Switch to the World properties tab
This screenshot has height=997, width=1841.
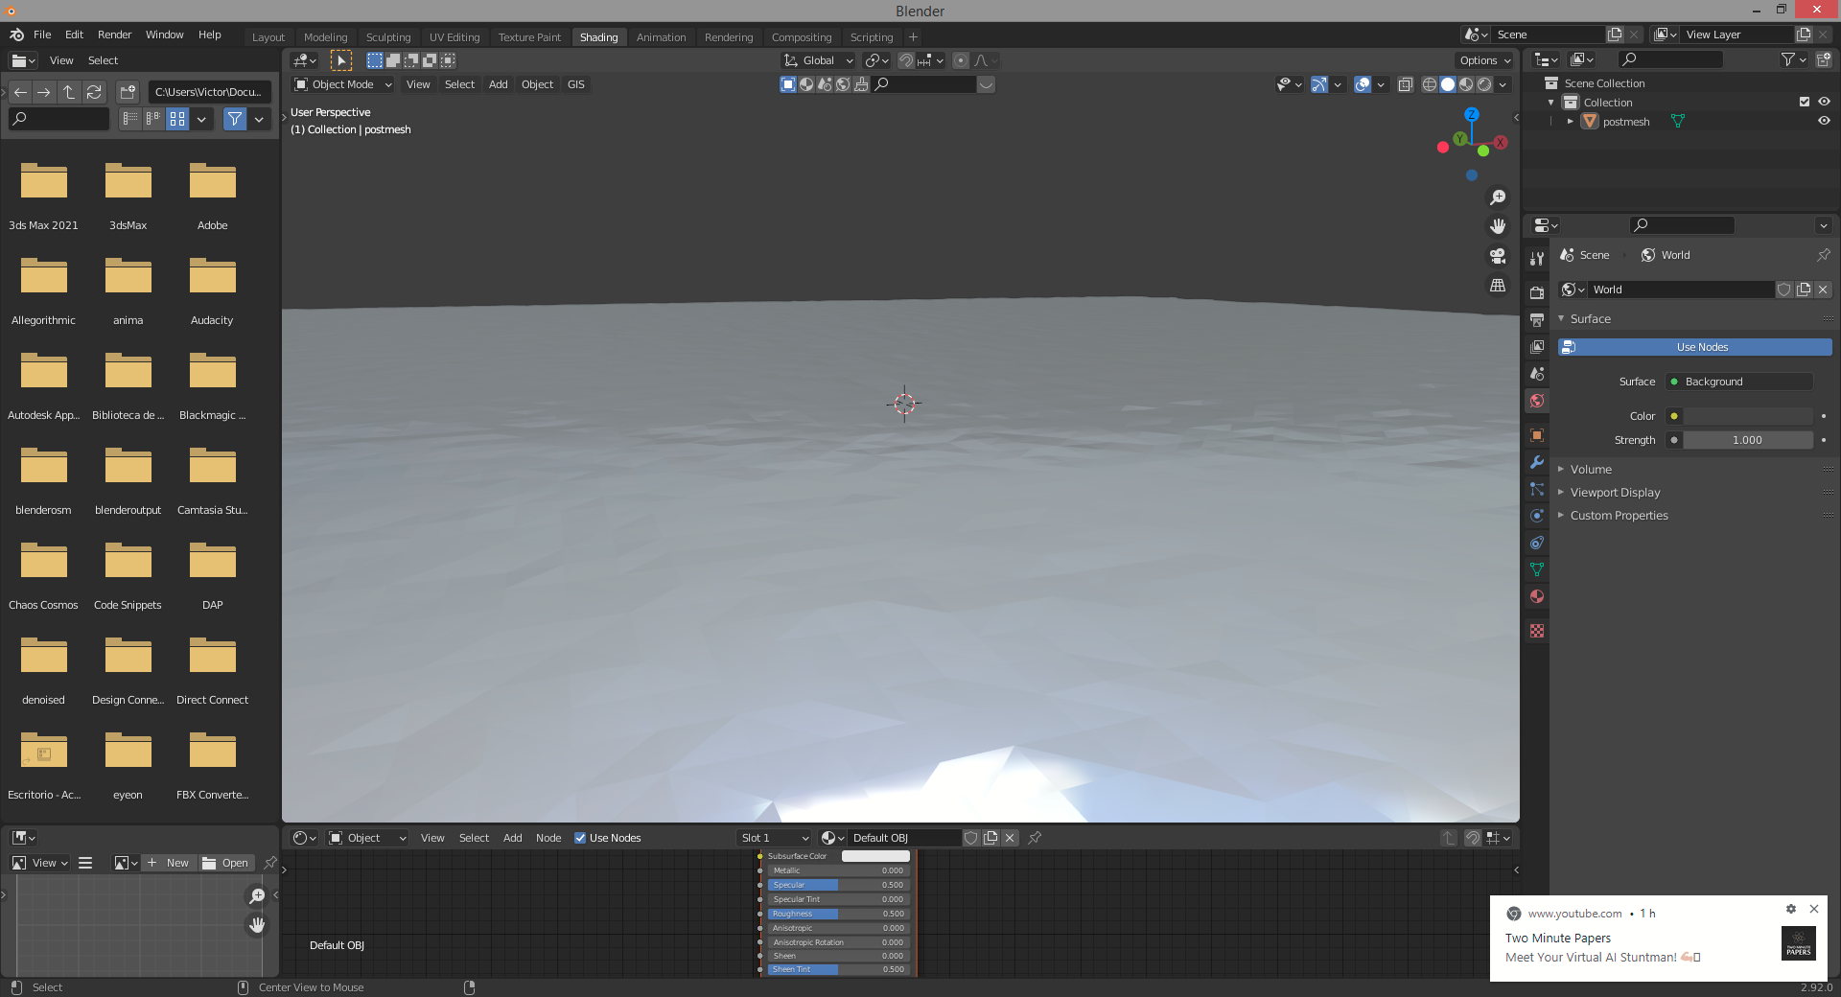[x=1536, y=402]
